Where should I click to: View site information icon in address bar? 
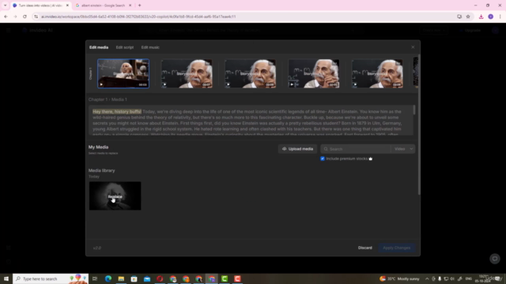coord(36,17)
